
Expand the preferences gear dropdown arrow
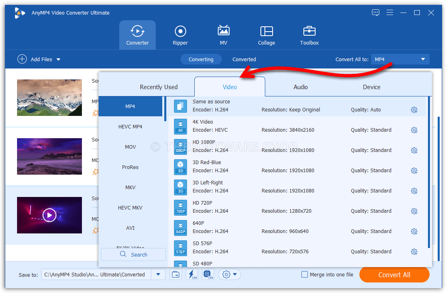[235, 274]
